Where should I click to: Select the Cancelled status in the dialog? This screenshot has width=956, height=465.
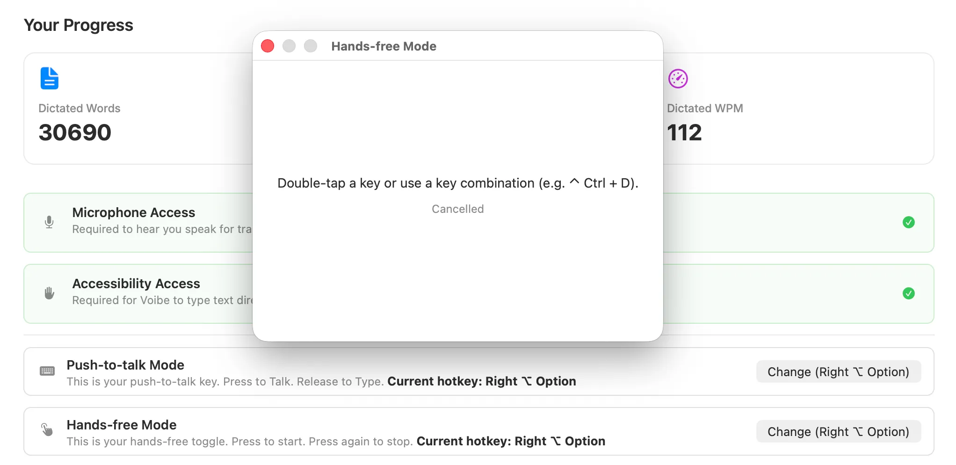(x=457, y=209)
